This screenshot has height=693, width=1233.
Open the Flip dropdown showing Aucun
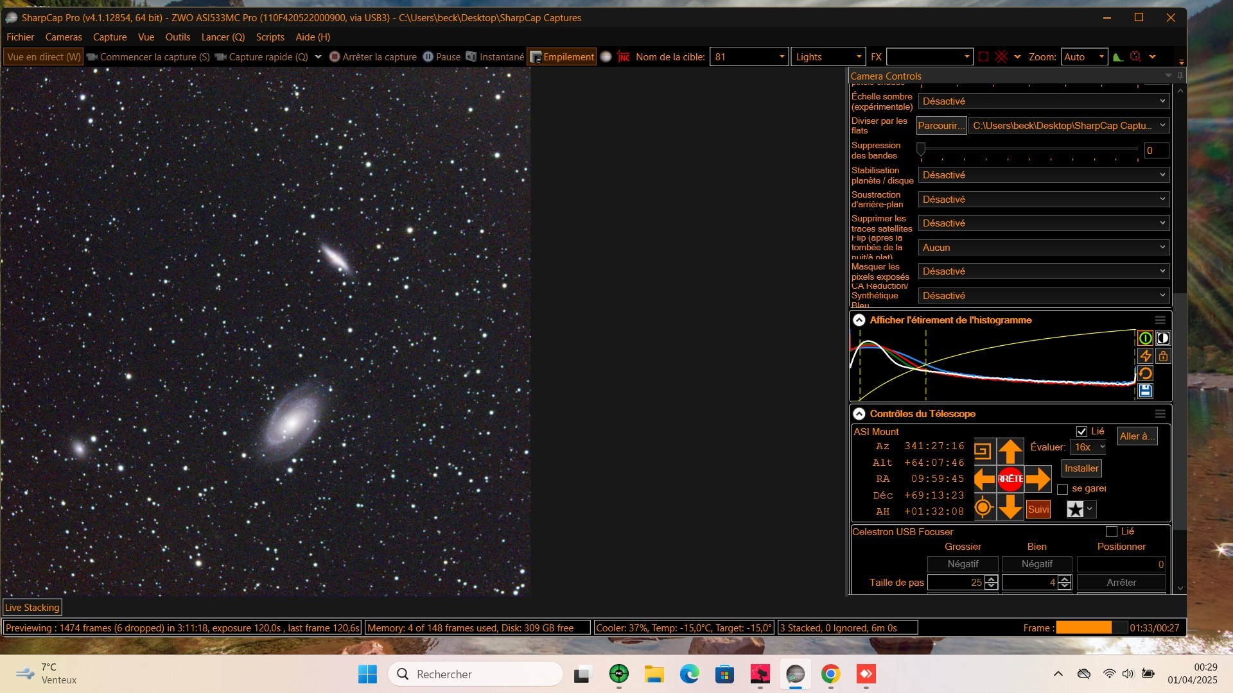[1044, 248]
